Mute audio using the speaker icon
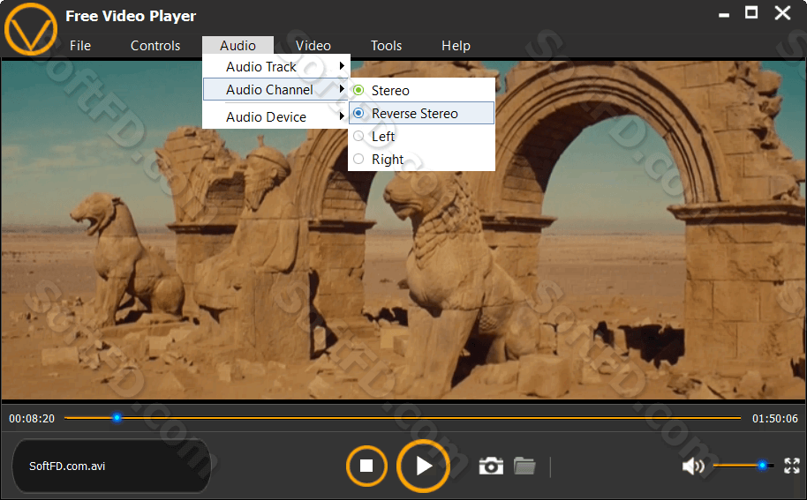Screen dimensions: 807x500 (693, 466)
